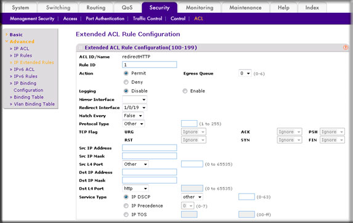Switch to the Monitoring tab
Image resolution: width=353 pixels, height=223 pixels.
click(x=200, y=7)
